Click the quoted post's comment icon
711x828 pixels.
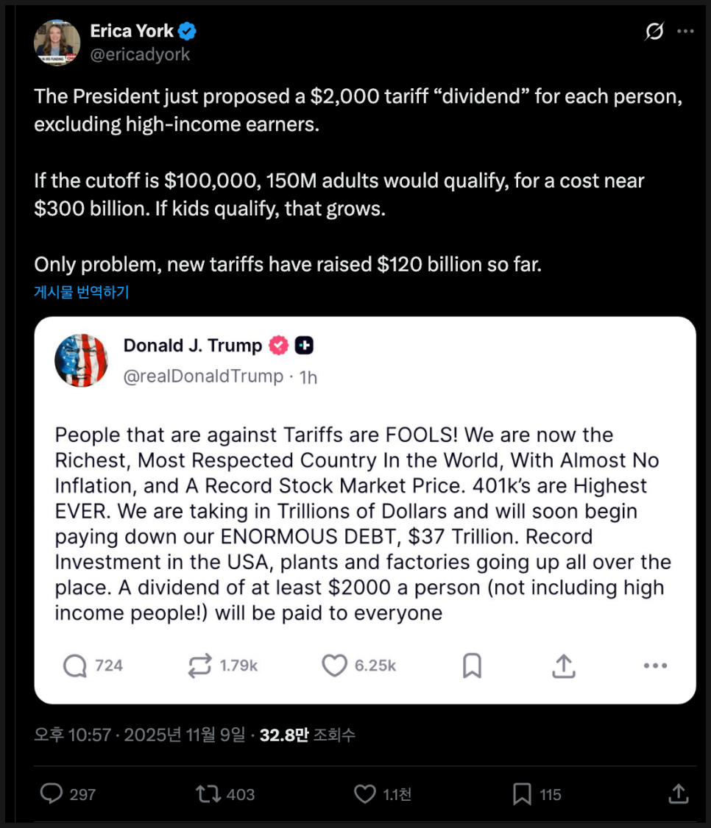tap(75, 666)
